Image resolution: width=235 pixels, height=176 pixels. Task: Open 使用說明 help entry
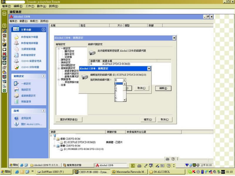click(x=26, y=118)
